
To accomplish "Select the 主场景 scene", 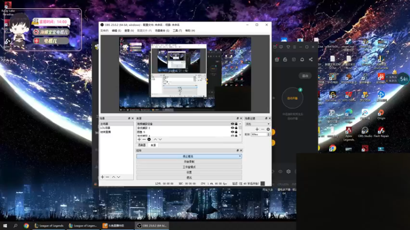I will click(116, 124).
